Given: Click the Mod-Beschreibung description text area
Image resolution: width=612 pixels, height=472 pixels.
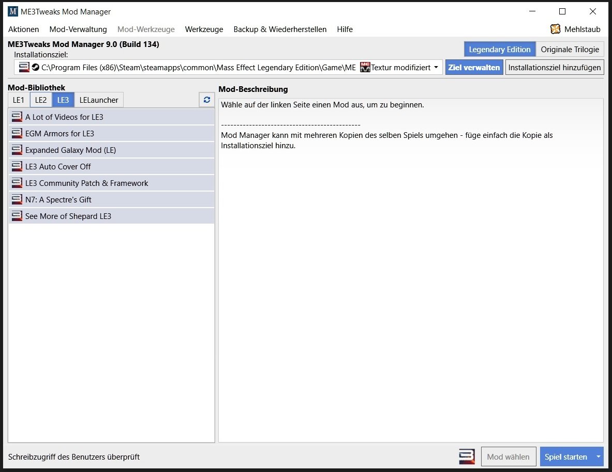Looking at the screenshot, I should pyautogui.click(x=411, y=270).
